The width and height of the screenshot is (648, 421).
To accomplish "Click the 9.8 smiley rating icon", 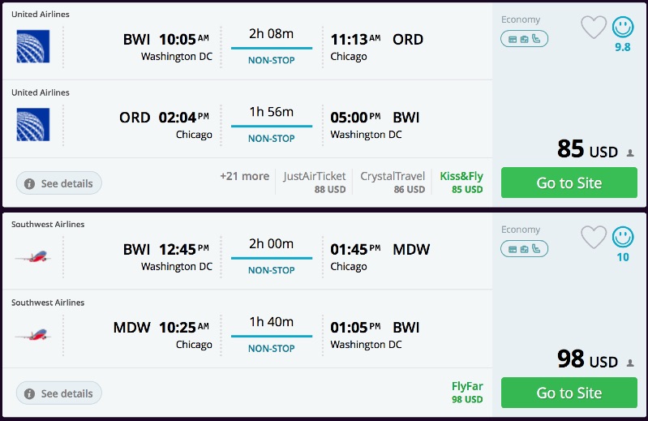I will [x=623, y=28].
